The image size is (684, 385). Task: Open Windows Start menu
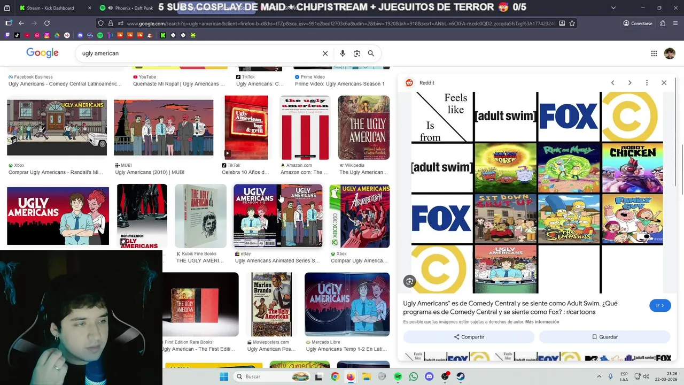[x=223, y=376]
